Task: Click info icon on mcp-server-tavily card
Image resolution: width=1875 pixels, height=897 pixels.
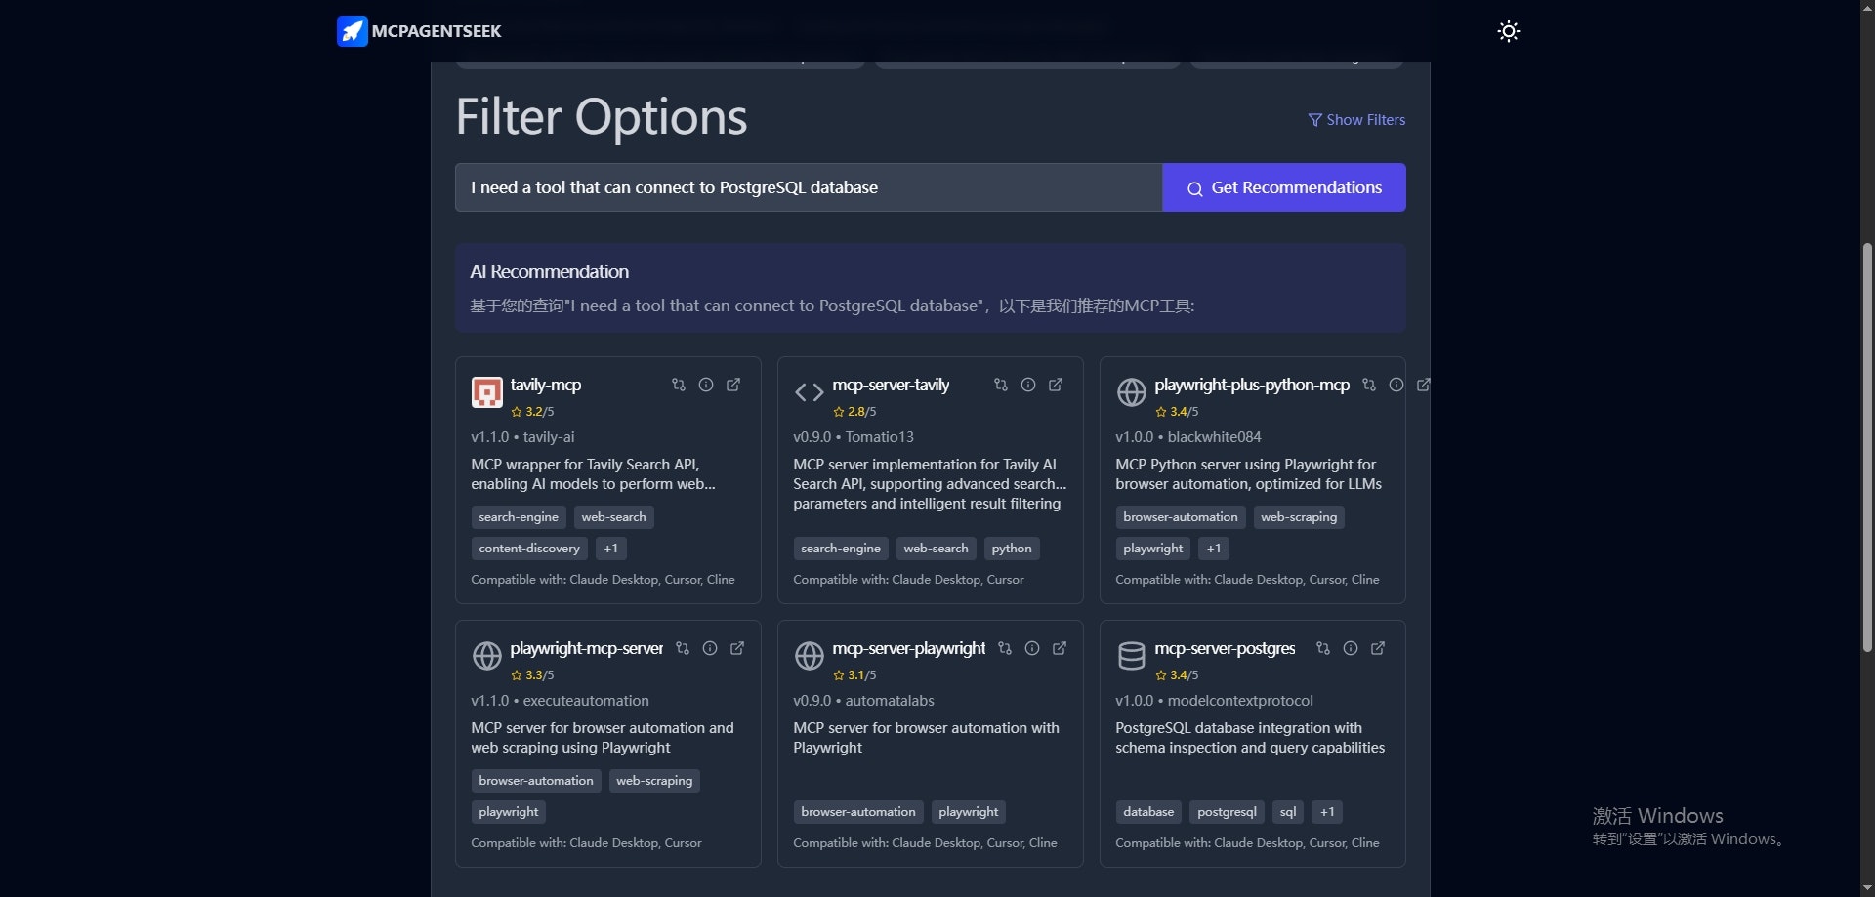Action: (1028, 385)
